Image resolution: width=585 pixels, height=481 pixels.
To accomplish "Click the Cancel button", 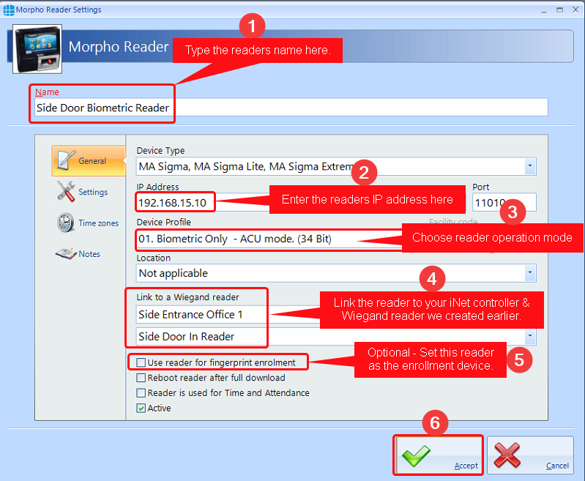I will (530, 455).
